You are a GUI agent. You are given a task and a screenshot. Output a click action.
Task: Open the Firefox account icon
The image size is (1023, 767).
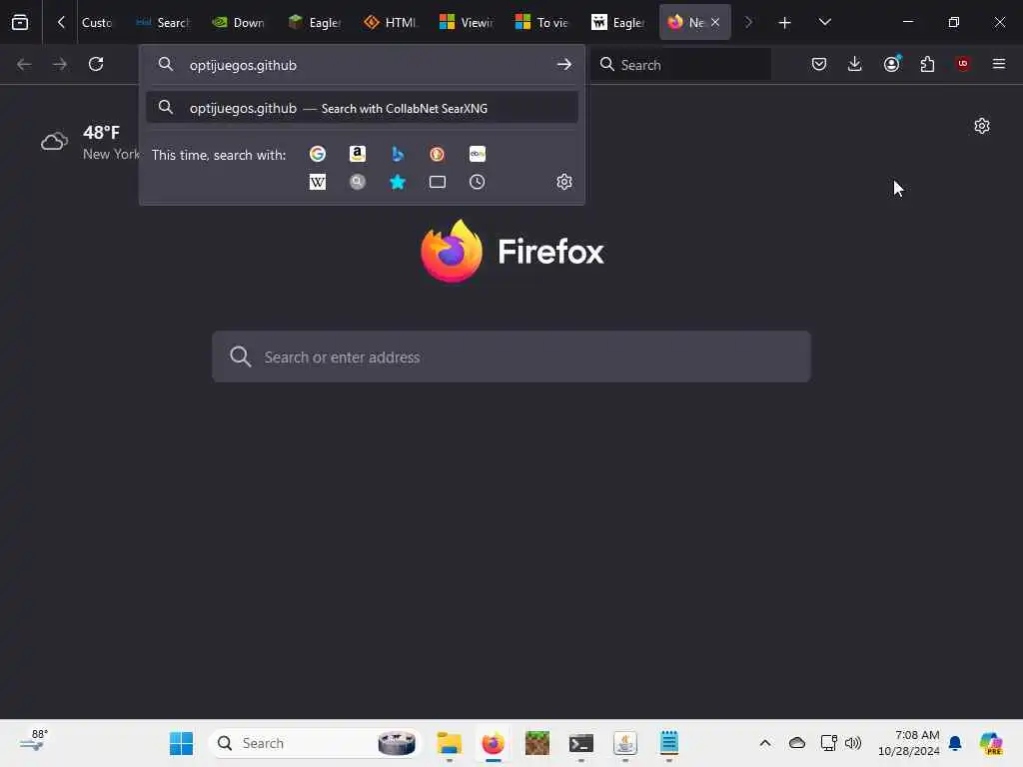[892, 64]
